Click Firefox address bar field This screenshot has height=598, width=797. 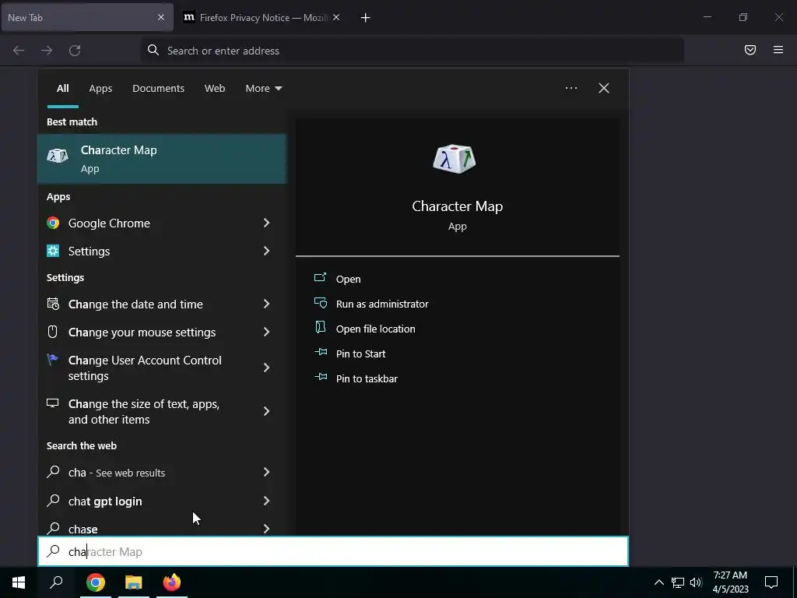coord(413,51)
